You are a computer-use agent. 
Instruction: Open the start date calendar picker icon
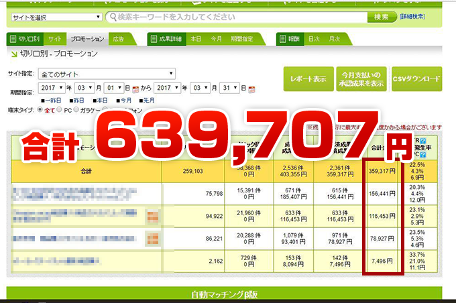pos(136,88)
